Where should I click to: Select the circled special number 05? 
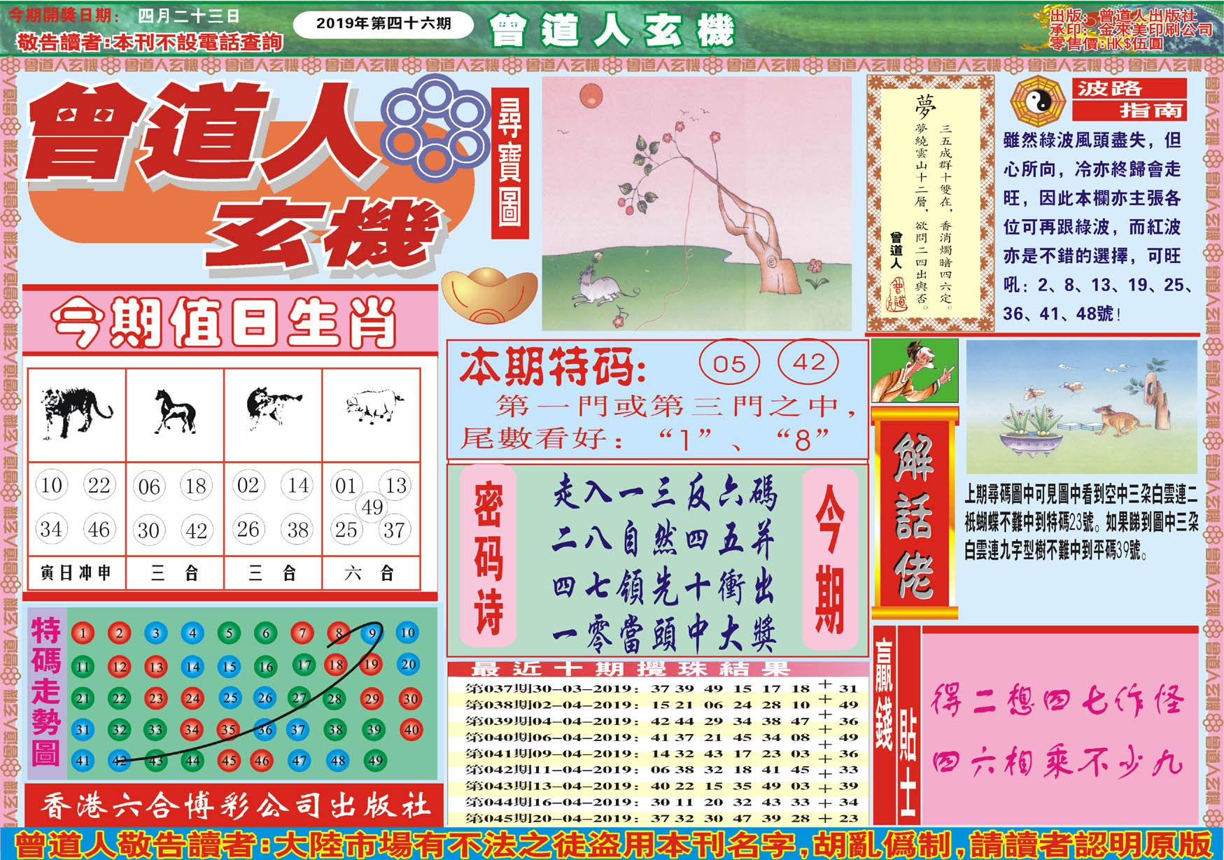(729, 363)
